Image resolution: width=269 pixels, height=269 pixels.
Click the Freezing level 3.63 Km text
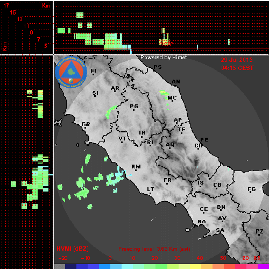pyautogui.click(x=154, y=249)
